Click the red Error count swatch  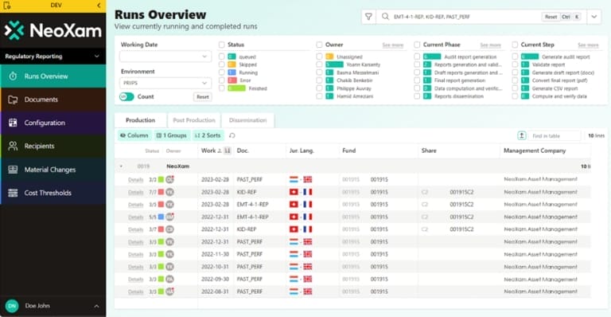click(232, 80)
